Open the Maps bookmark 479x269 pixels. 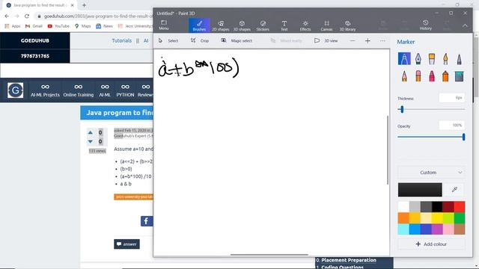pyautogui.click(x=83, y=26)
